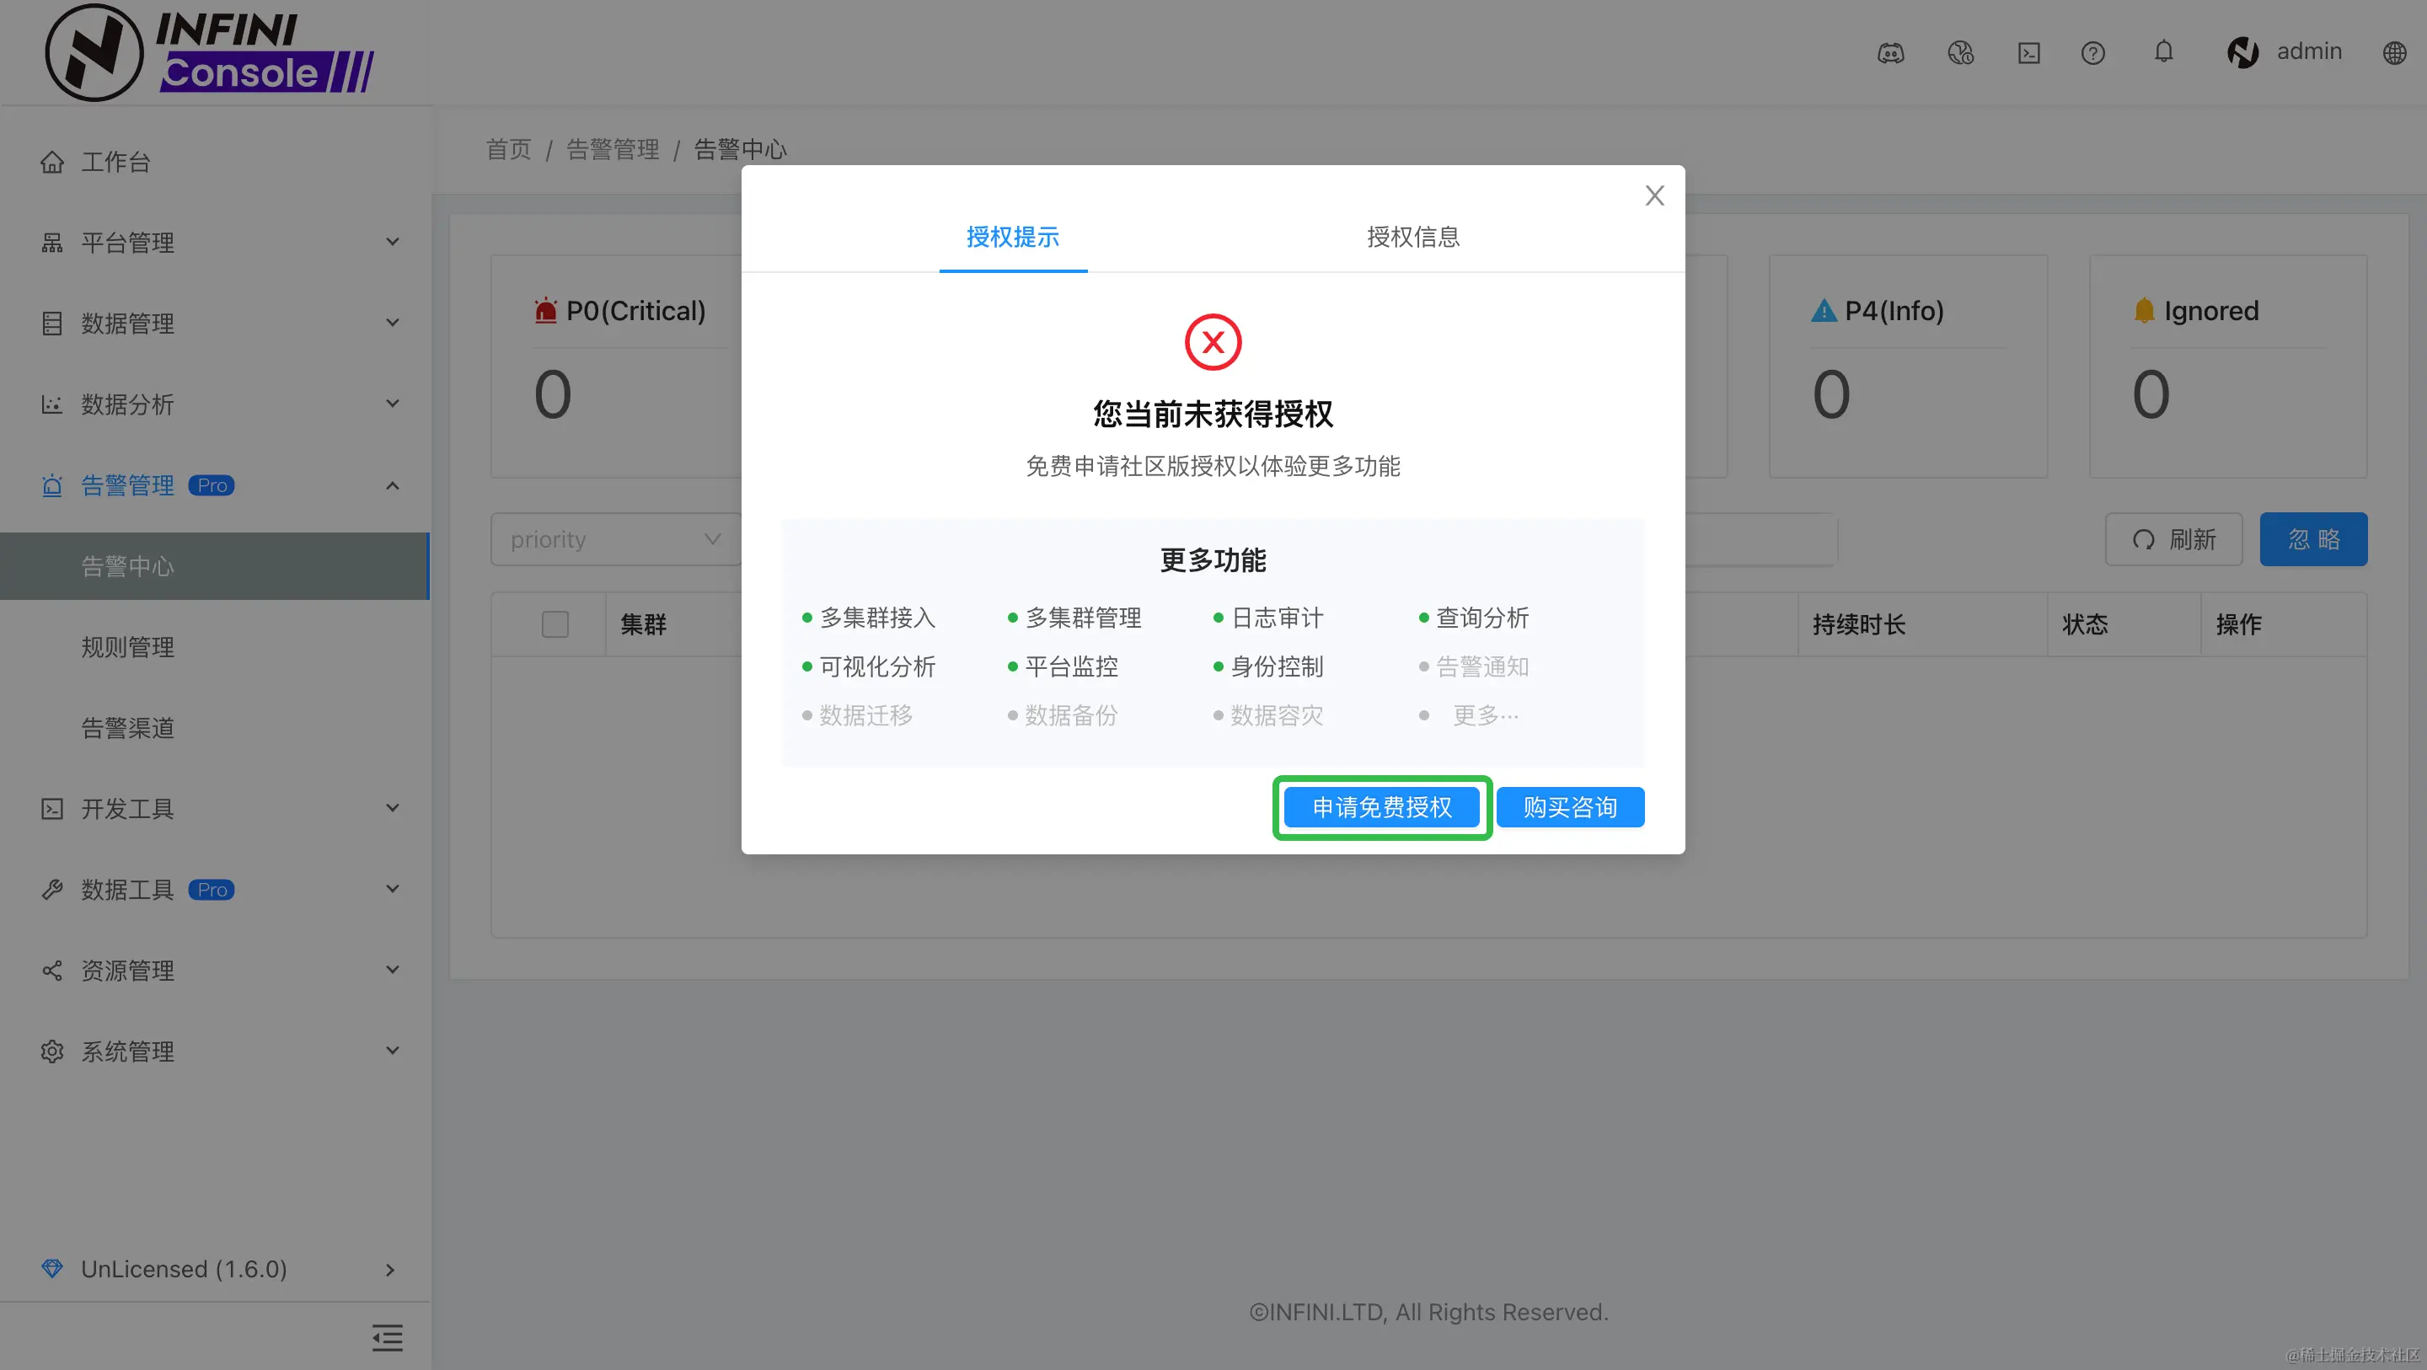Open the help question mark icon

click(2092, 54)
